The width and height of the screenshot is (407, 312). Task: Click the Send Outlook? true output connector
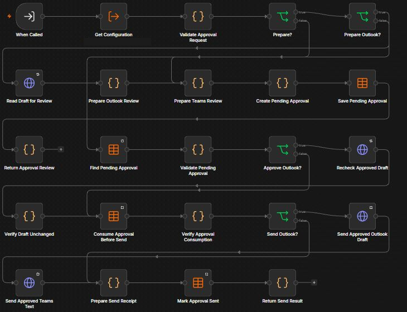(x=295, y=212)
